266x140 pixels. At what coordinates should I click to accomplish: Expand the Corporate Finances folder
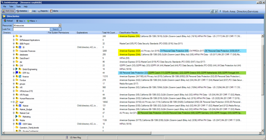tap(14, 51)
